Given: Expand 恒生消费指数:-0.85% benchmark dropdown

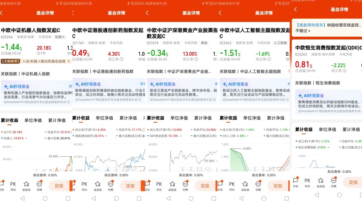Looking at the screenshot, I should pos(328,147).
